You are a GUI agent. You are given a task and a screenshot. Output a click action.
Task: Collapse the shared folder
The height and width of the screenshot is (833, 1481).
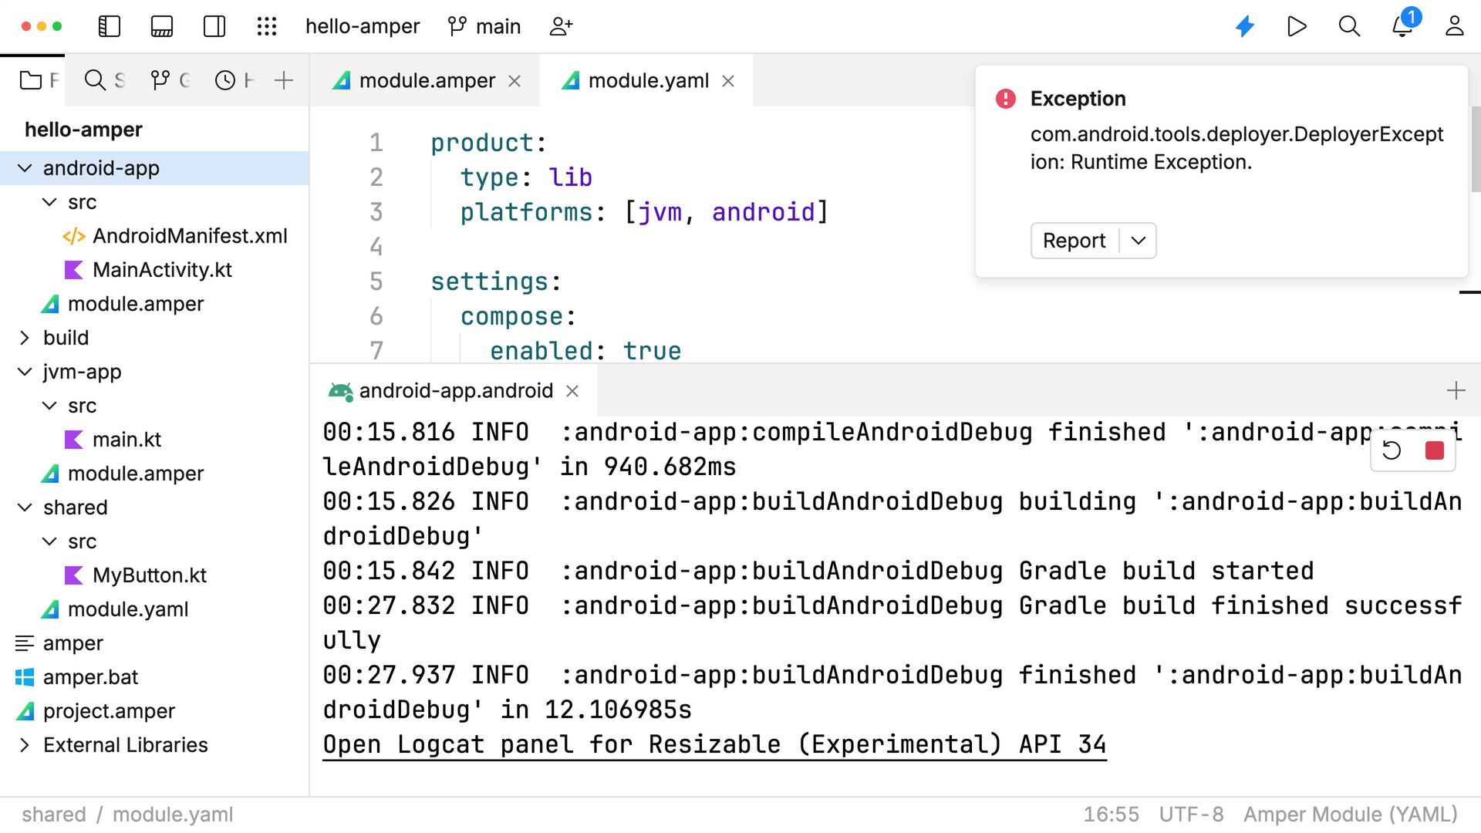[25, 508]
